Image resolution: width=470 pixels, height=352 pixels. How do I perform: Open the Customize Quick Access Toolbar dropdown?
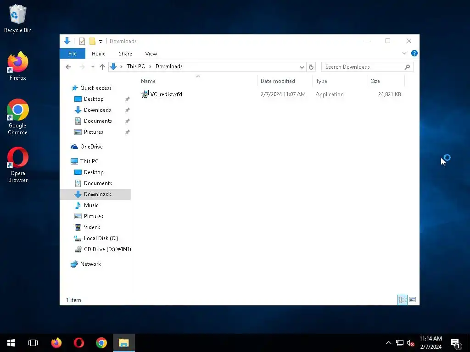(101, 41)
